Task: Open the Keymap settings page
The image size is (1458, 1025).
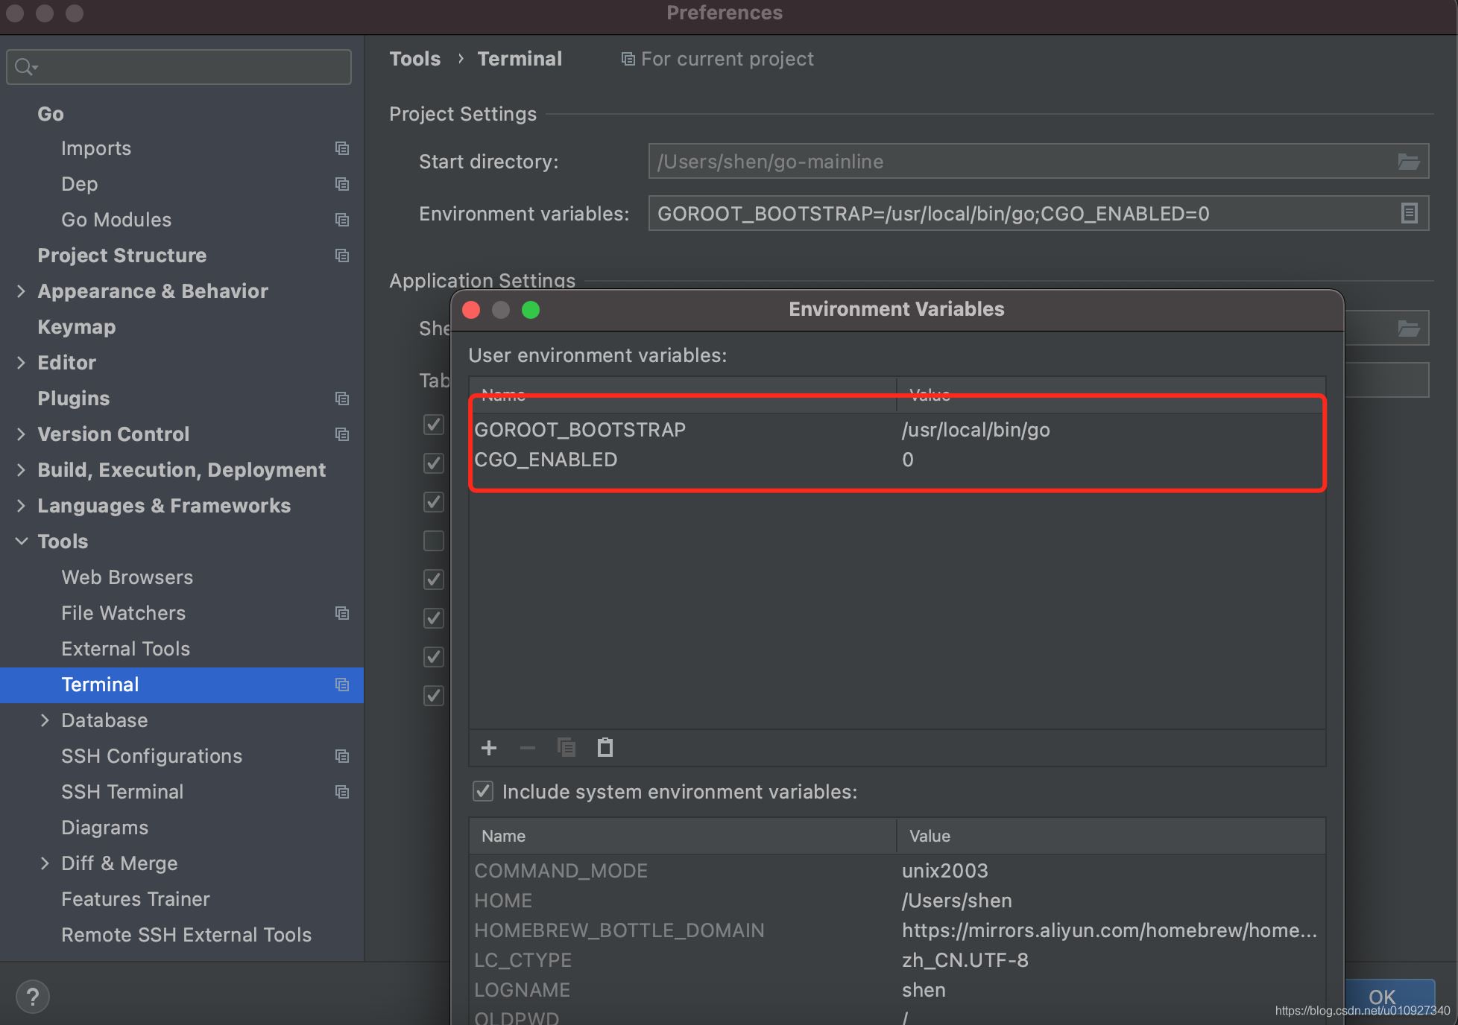Action: tap(76, 327)
